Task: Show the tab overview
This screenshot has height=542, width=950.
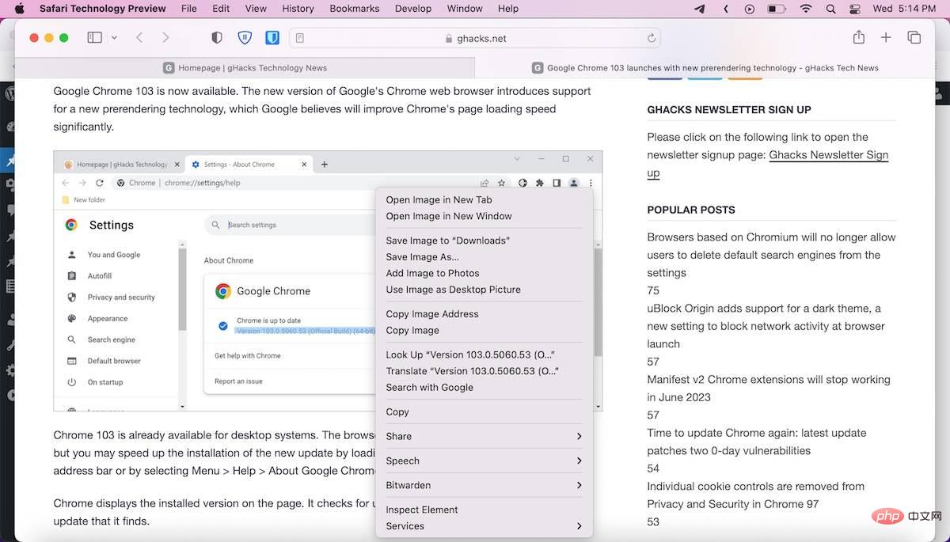Action: (914, 38)
